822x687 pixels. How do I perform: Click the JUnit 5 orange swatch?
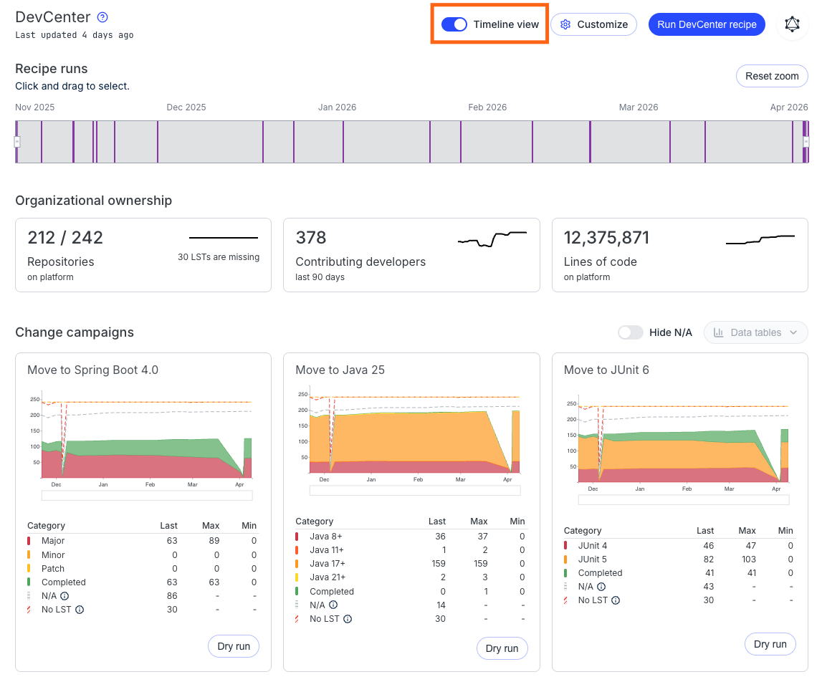click(x=565, y=559)
